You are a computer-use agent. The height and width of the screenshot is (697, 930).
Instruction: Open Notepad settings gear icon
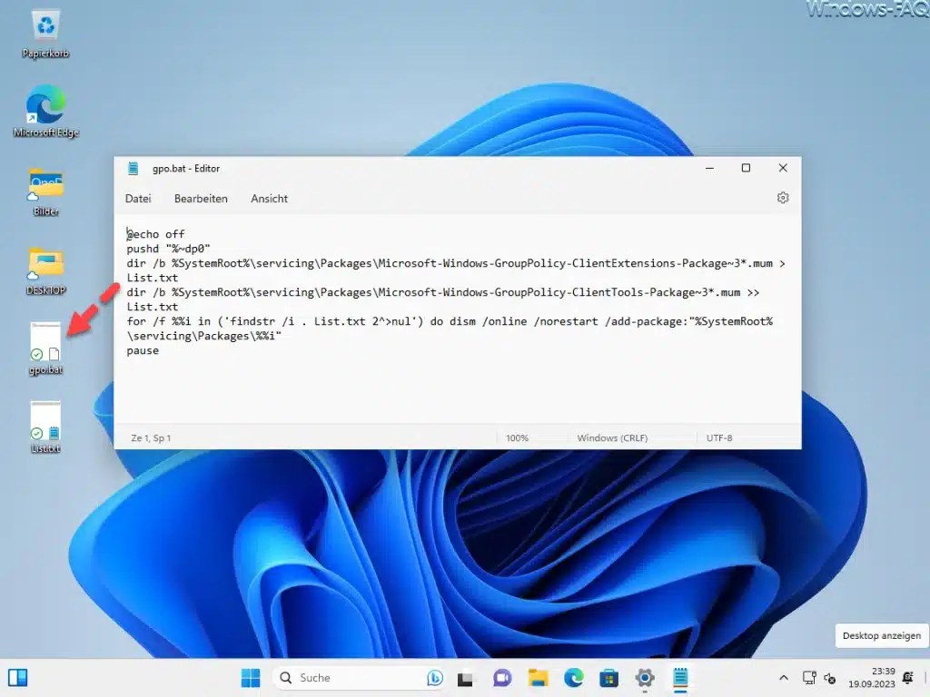coord(782,198)
